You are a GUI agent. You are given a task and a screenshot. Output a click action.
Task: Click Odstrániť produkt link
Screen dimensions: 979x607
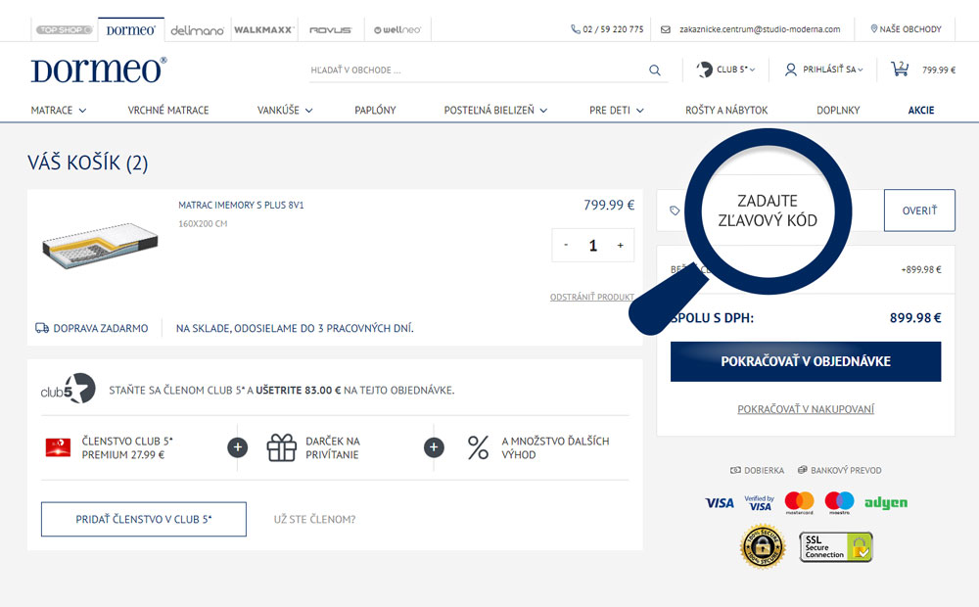click(x=591, y=297)
